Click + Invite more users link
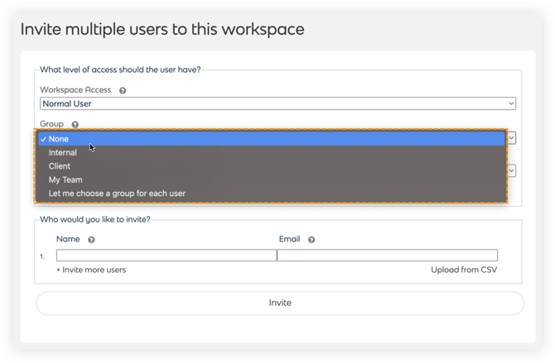Image resolution: width=555 pixels, height=363 pixels. 91,270
